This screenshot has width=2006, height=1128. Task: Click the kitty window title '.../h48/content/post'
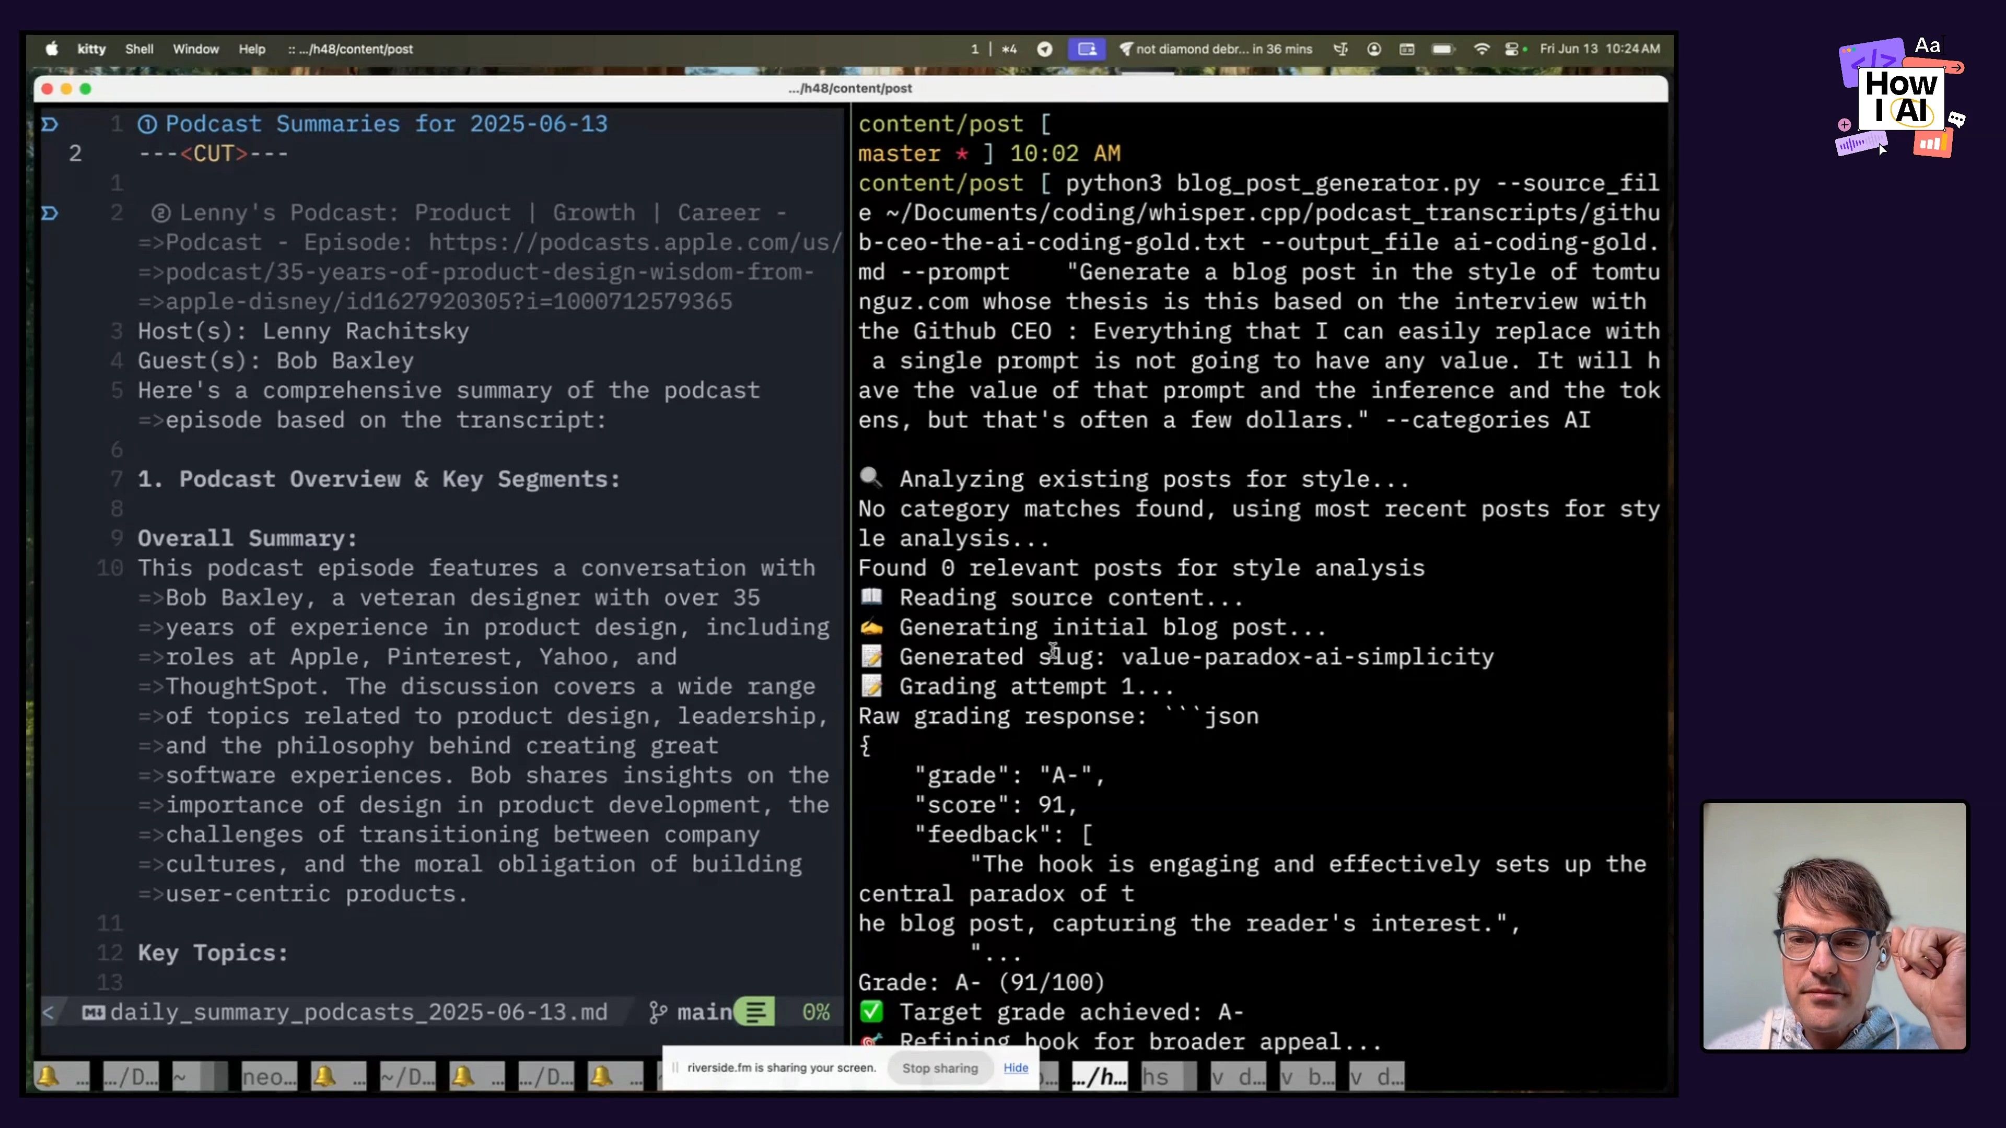pos(849,88)
